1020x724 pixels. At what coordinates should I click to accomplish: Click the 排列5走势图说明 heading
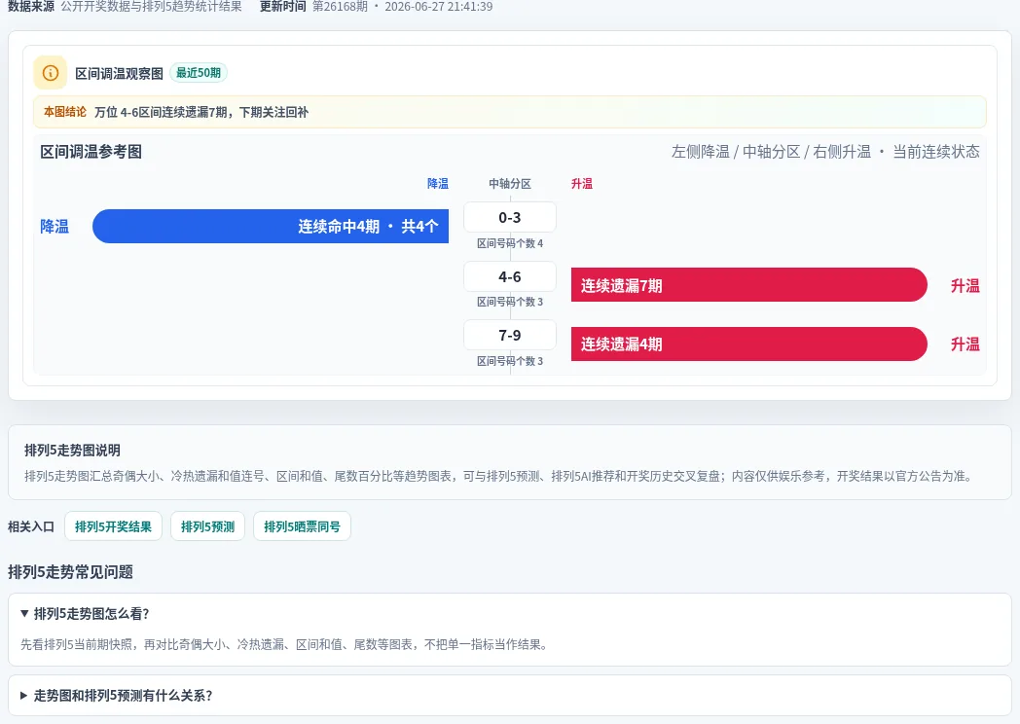[72, 451]
